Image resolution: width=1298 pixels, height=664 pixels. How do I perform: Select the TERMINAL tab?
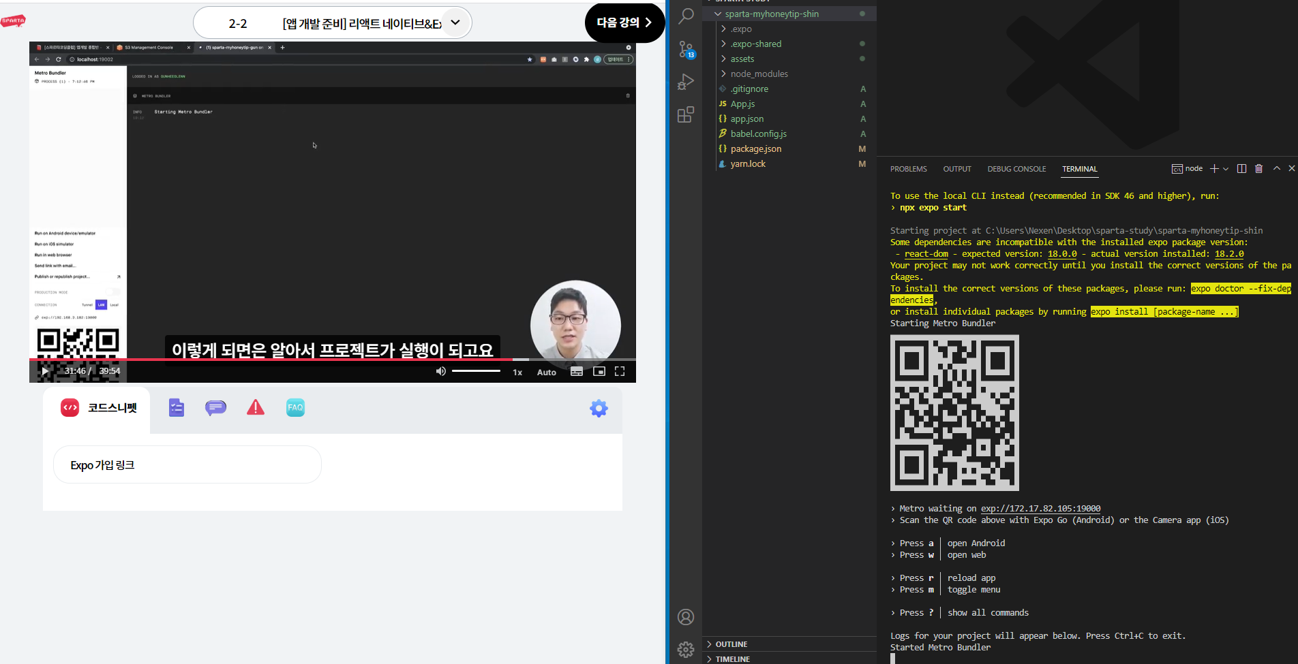click(1080, 169)
